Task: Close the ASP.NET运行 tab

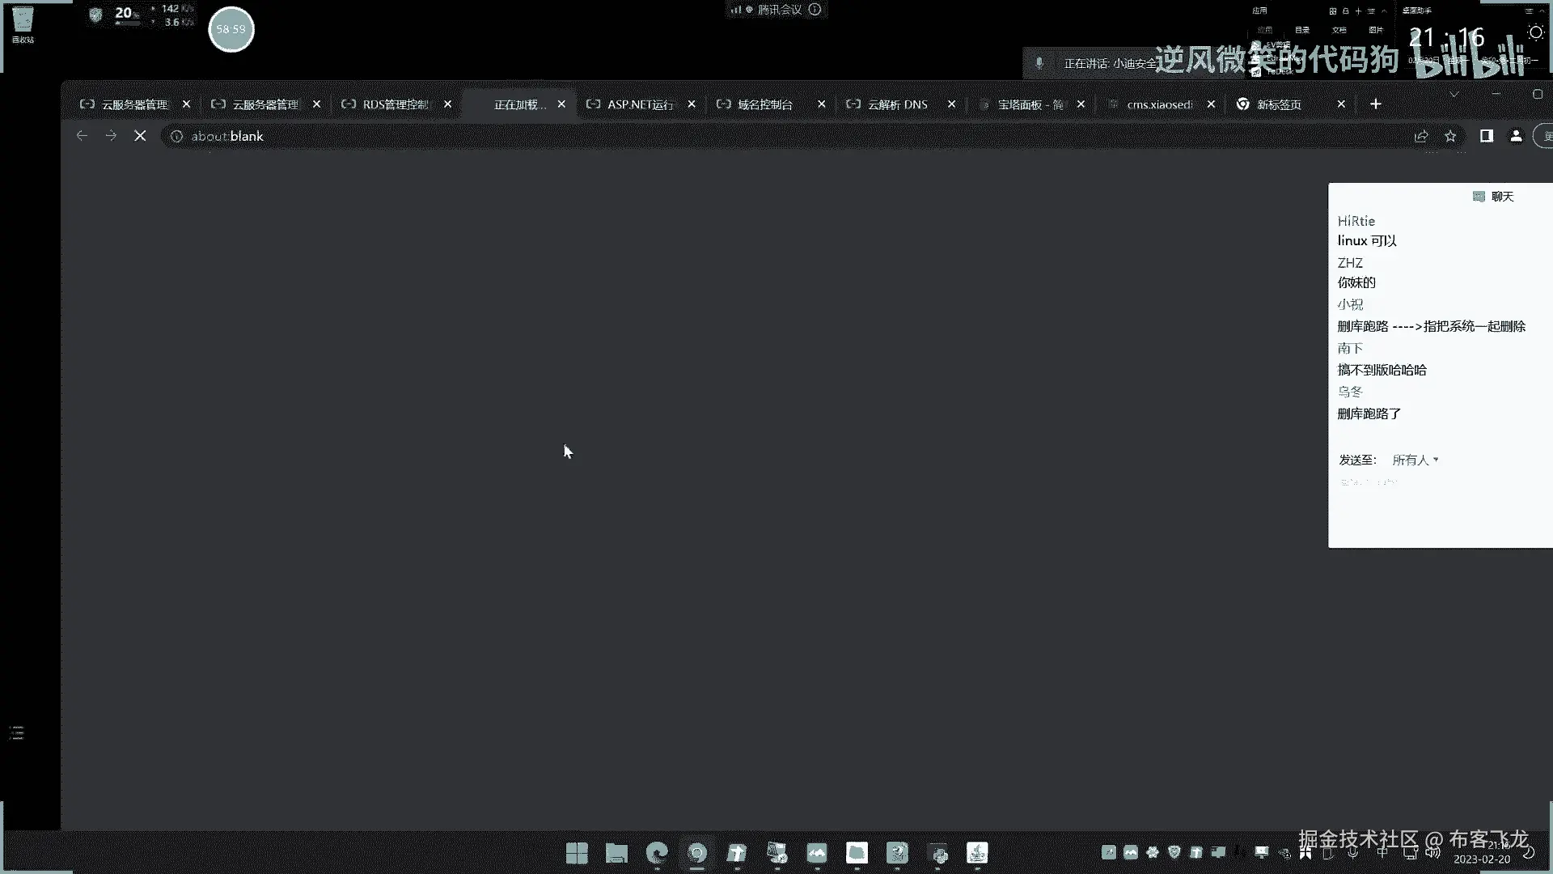Action: point(692,104)
